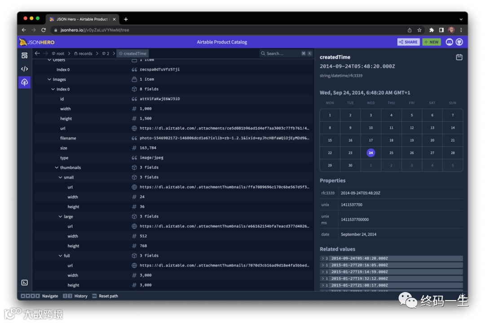Click the hash icon beside size 163,784

134,148
